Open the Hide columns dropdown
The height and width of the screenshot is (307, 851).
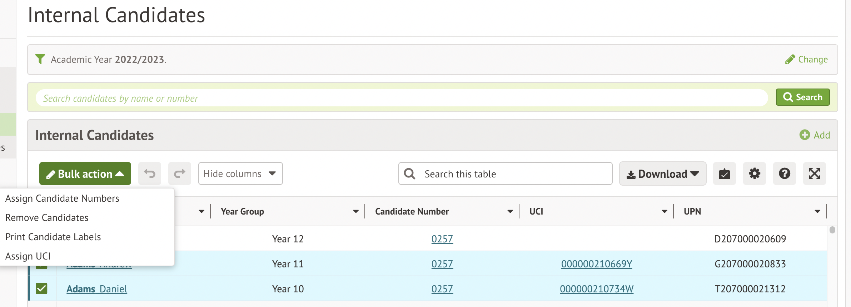240,174
